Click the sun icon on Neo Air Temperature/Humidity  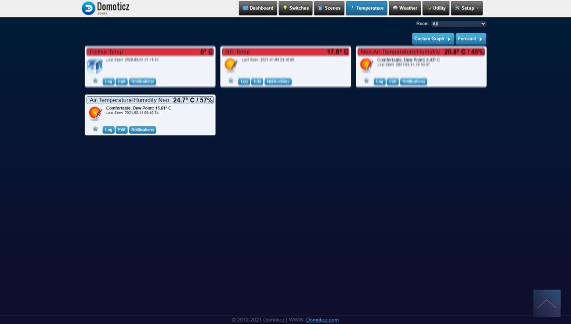click(x=366, y=65)
